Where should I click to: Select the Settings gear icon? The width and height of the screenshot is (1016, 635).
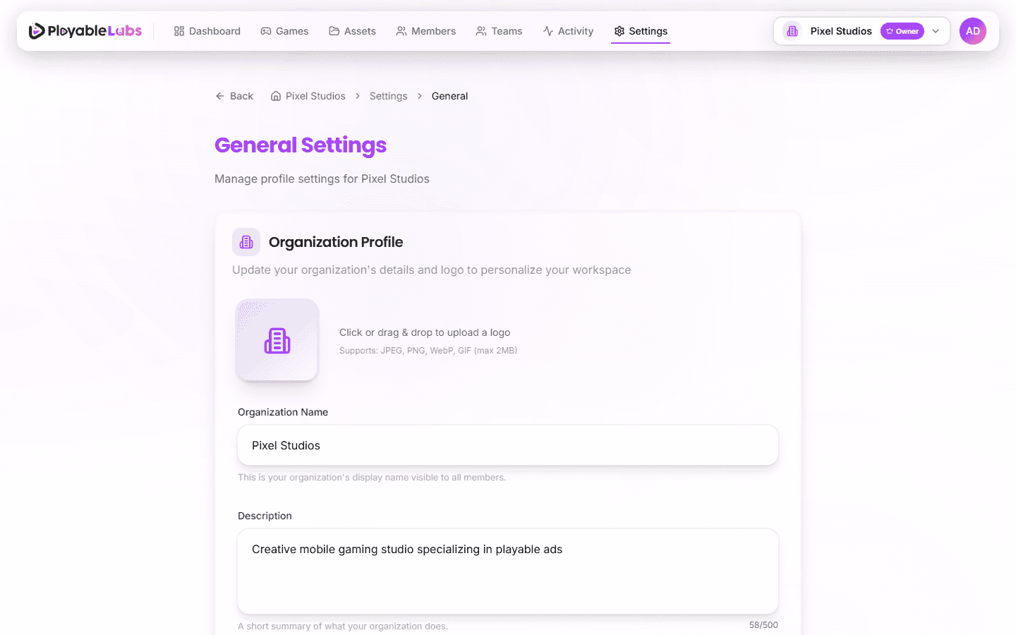point(618,30)
